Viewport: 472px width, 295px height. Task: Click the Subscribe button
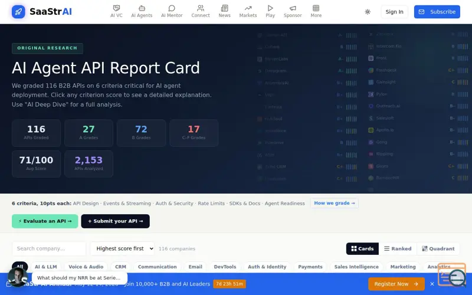coord(437,12)
